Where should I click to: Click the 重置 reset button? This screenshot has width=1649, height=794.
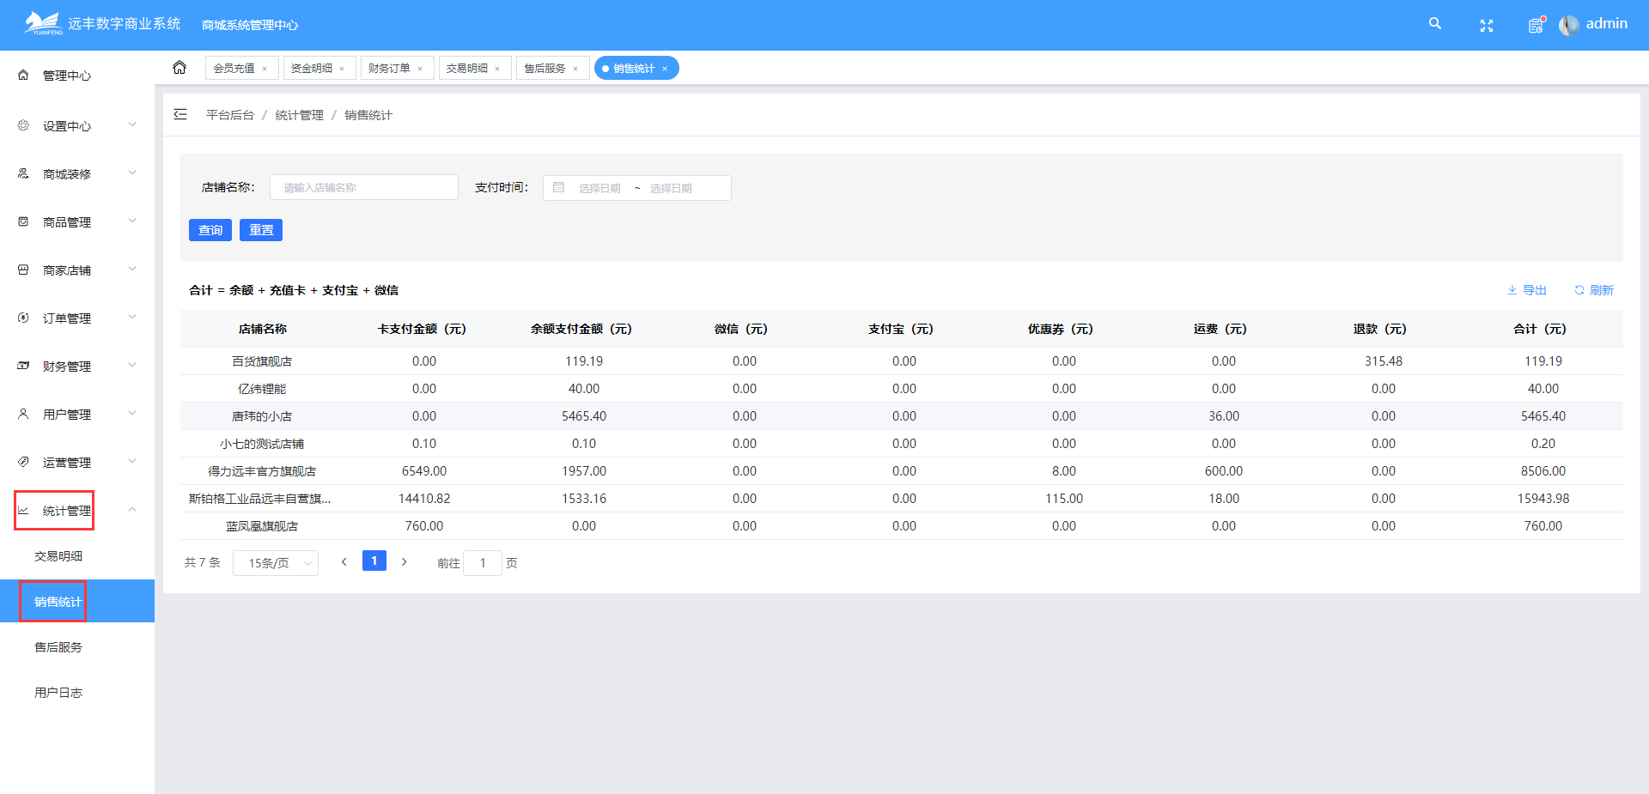click(261, 230)
